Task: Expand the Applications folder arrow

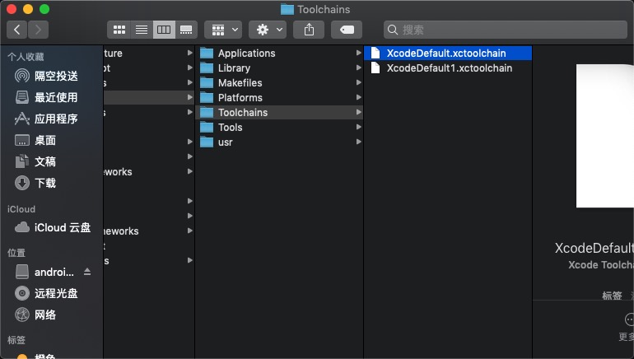Action: coord(358,53)
